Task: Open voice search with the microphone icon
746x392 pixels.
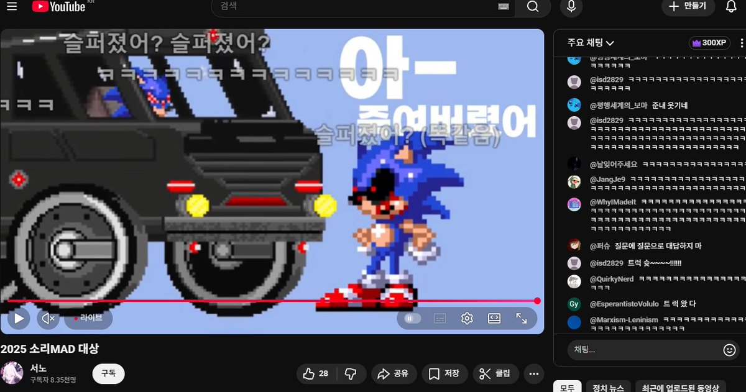Action: coord(571,7)
